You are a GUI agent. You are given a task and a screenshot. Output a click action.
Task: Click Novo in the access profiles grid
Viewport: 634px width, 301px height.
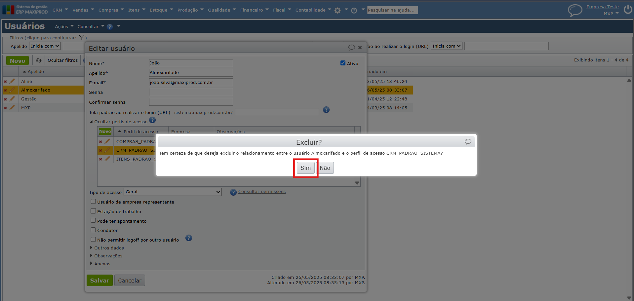pyautogui.click(x=105, y=132)
